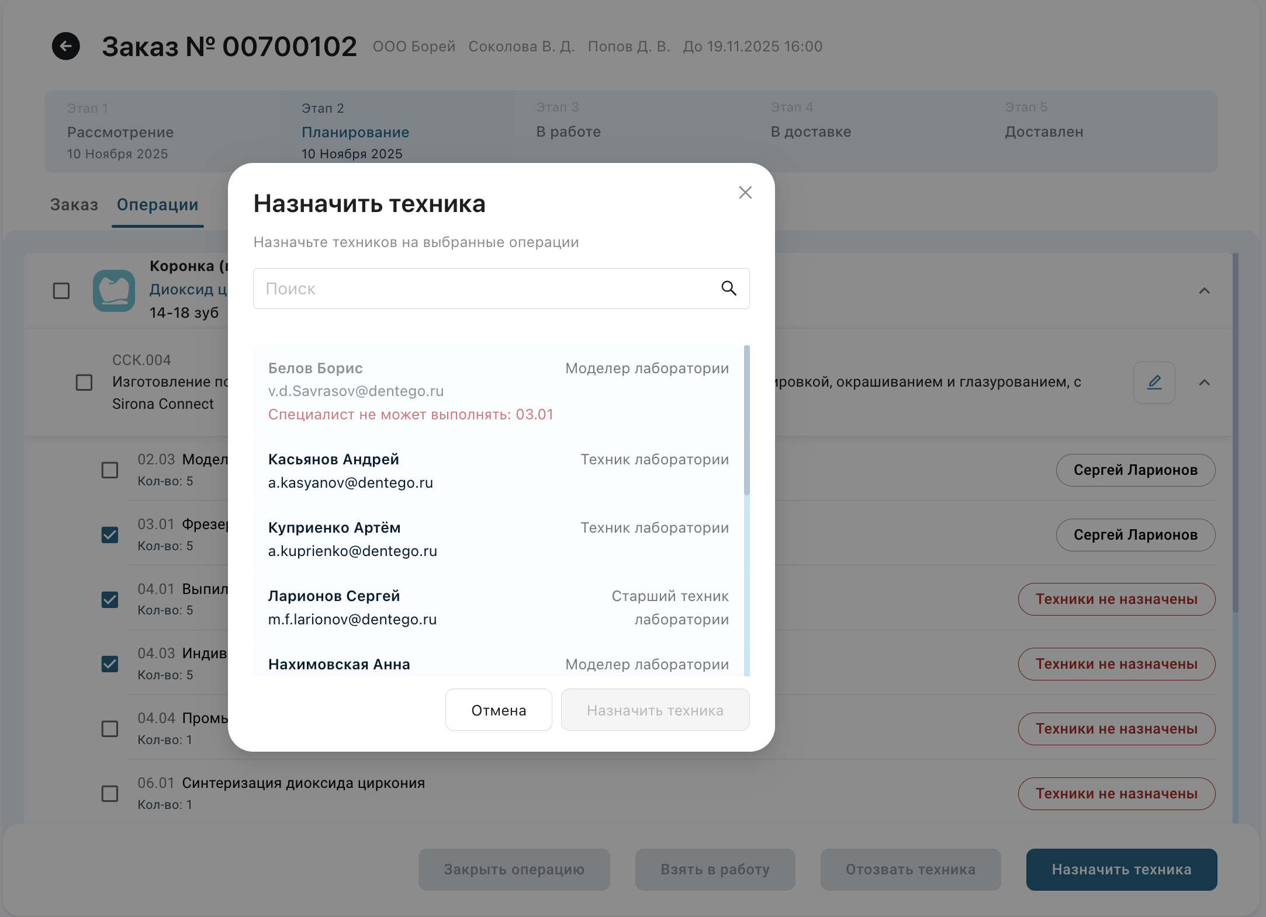Select the top Коронка item checkbox

pos(61,291)
